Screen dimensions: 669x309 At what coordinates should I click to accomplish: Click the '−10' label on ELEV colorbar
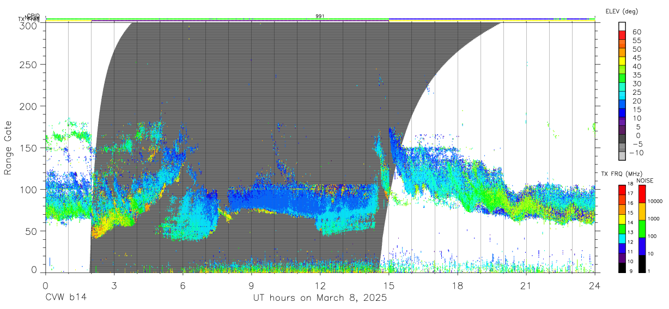pos(636,153)
